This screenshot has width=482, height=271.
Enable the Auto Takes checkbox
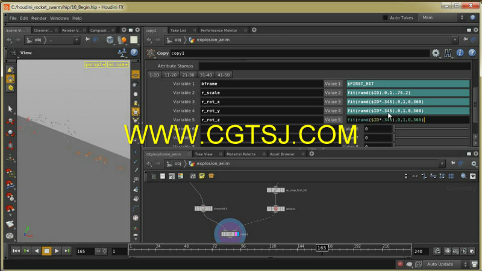[385, 17]
